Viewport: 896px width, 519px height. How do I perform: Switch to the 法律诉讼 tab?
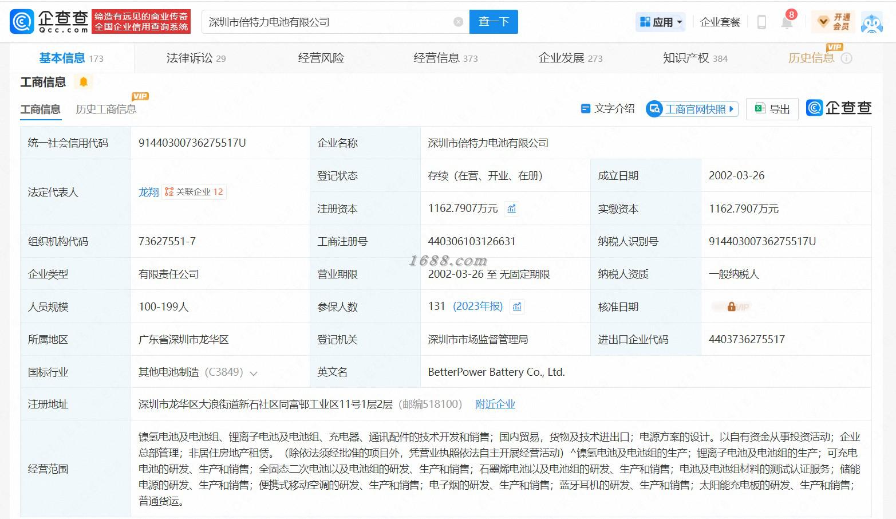click(196, 58)
